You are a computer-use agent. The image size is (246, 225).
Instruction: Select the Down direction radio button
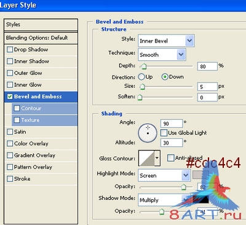165,77
